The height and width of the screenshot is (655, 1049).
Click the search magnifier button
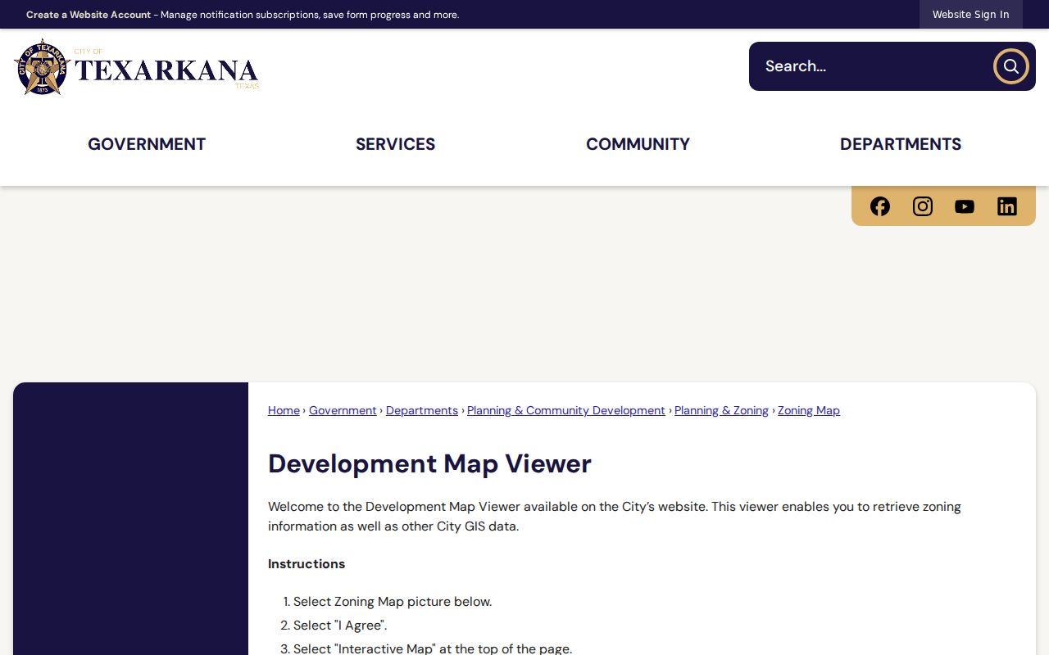[x=1011, y=66]
